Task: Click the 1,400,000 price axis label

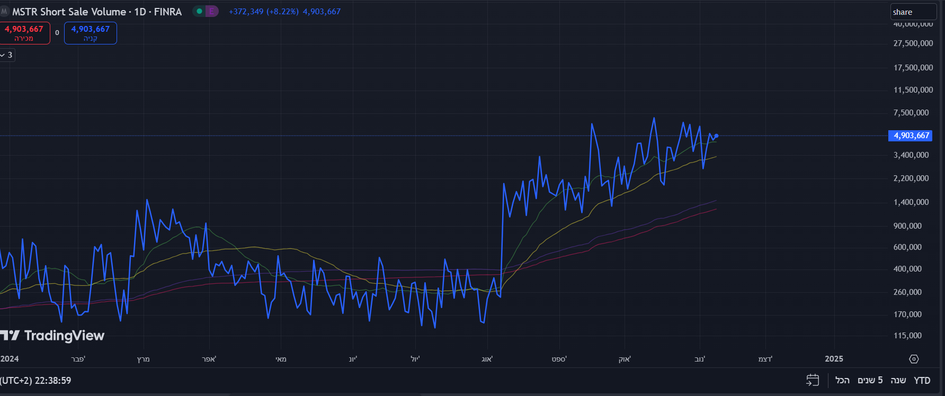Action: point(911,202)
